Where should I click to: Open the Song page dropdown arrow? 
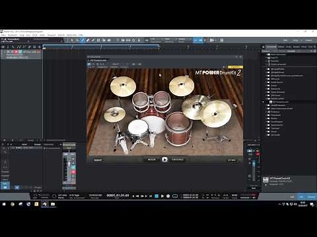[301, 40]
